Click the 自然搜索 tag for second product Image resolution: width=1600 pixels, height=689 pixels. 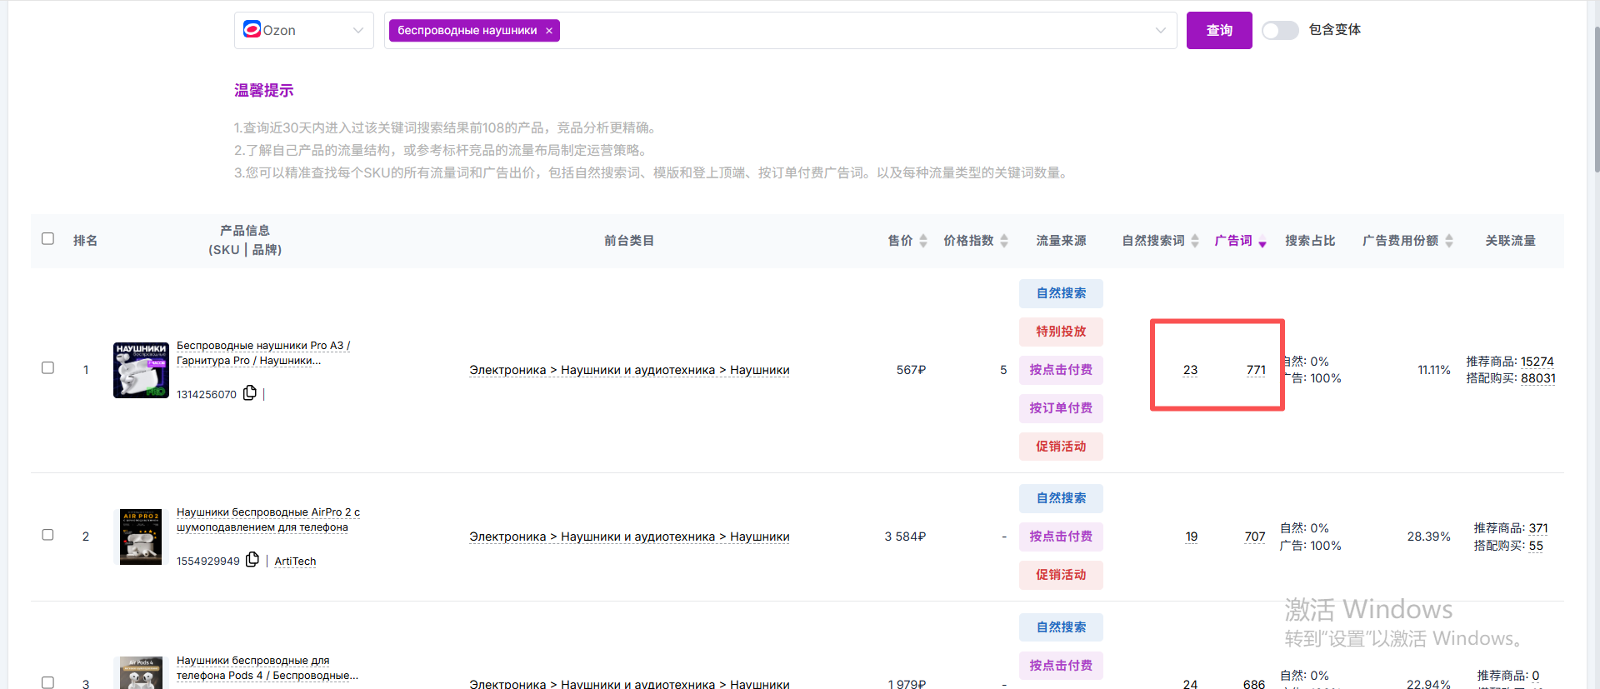pyautogui.click(x=1060, y=498)
